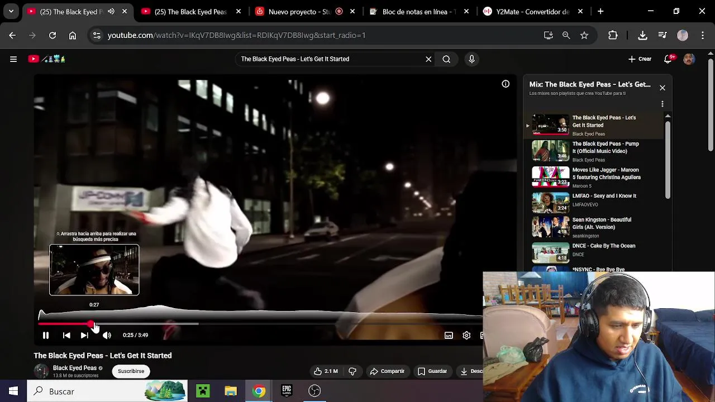Viewport: 715px width, 402px height.
Task: Dislike the video
Action: point(352,371)
